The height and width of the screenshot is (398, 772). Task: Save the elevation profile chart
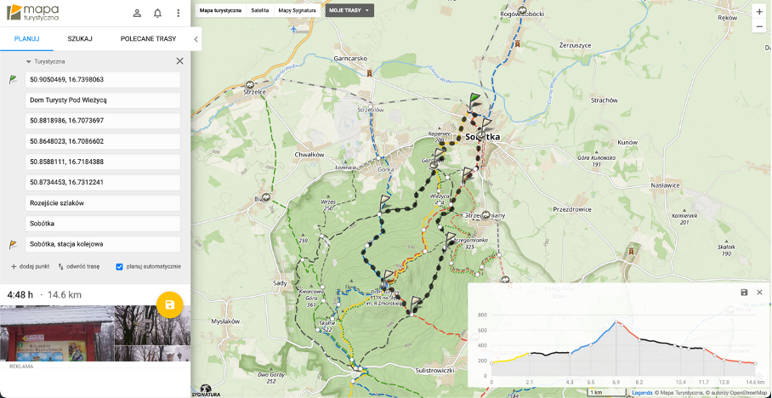coord(744,292)
